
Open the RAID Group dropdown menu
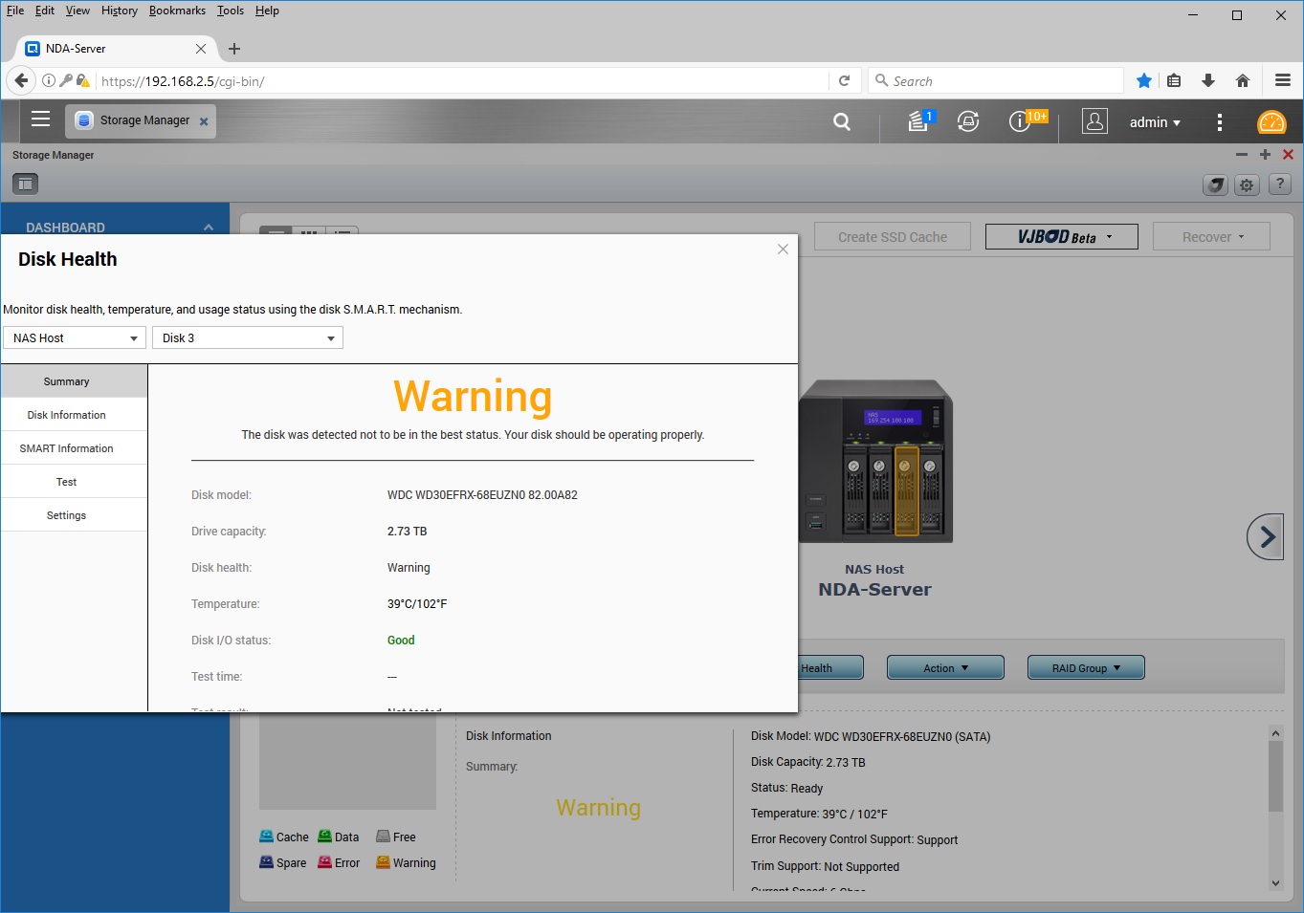click(1086, 667)
